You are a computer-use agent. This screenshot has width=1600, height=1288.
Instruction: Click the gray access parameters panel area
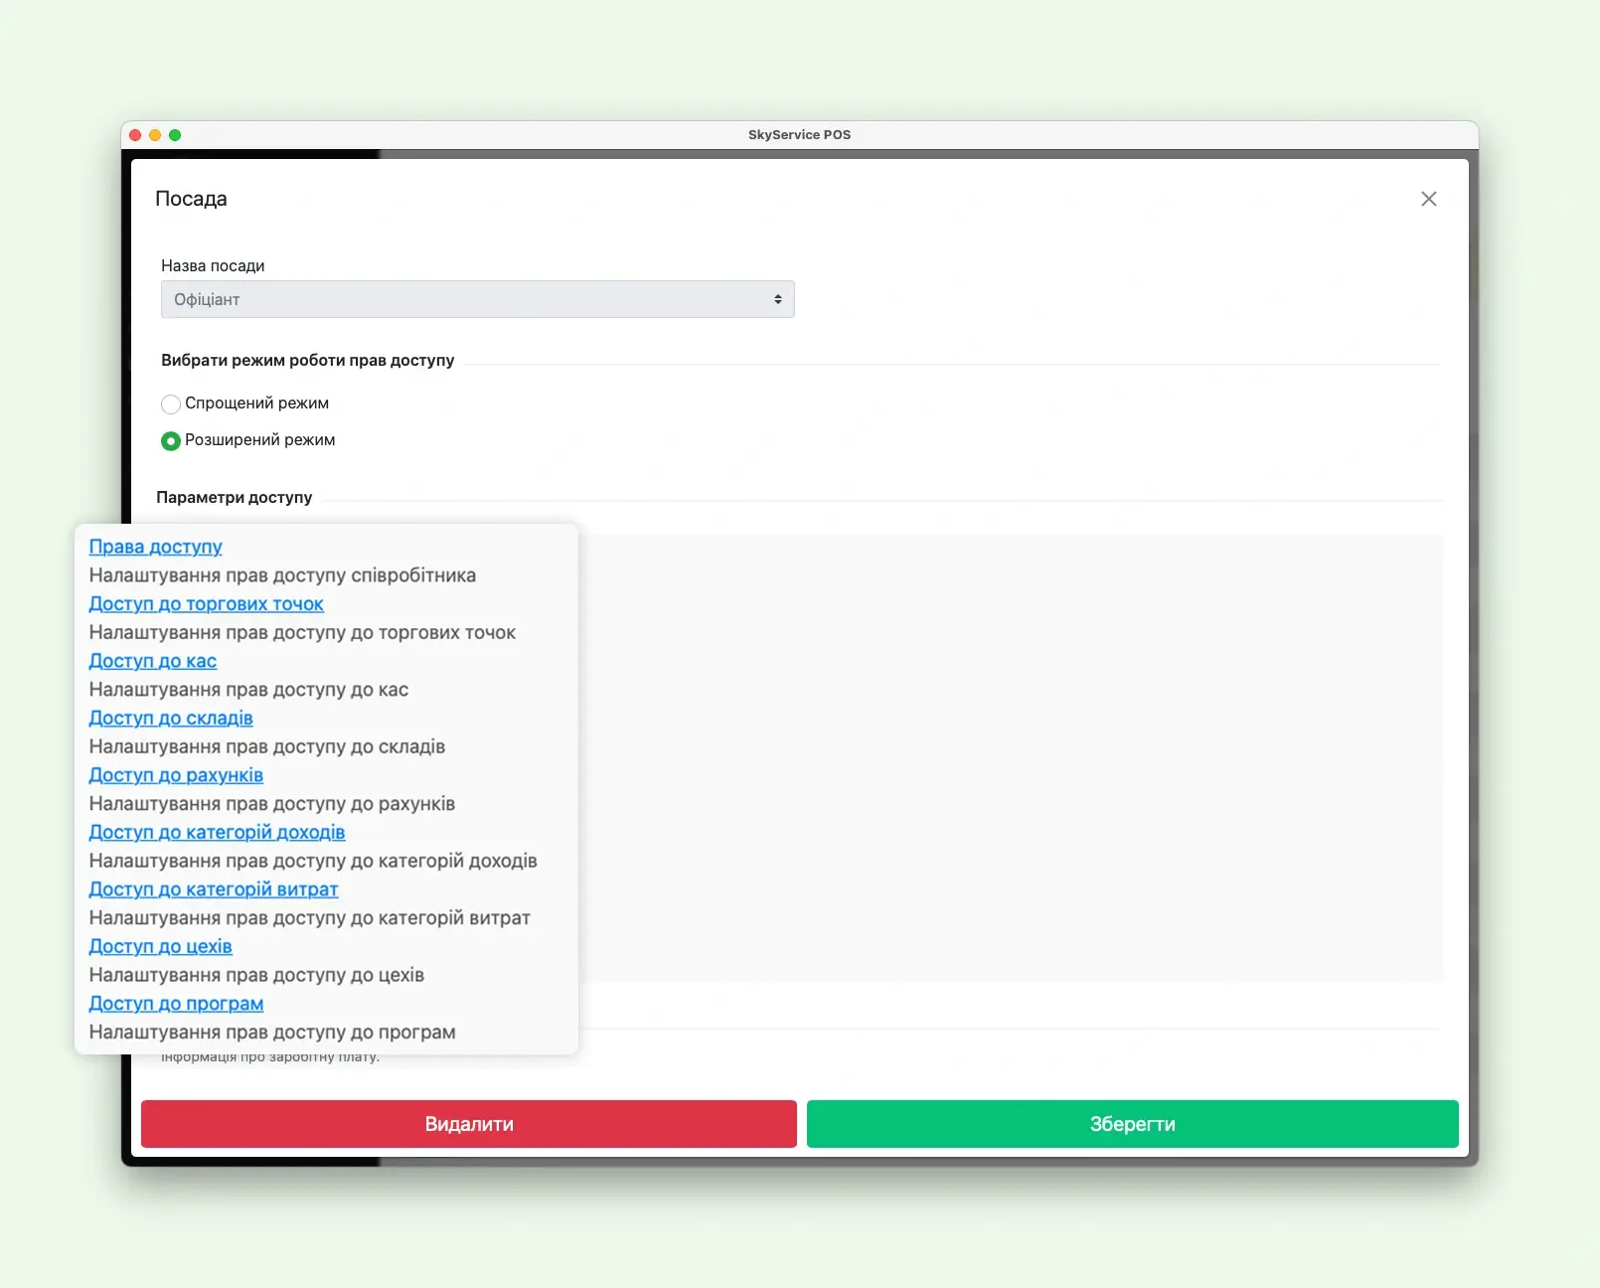pos(1009,757)
